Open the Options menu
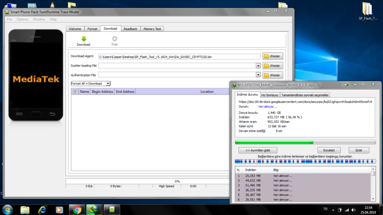 click(x=23, y=19)
